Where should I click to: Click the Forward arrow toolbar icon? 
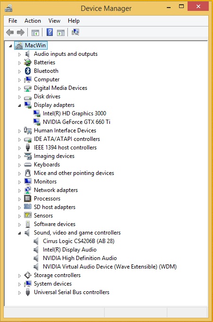click(21, 32)
